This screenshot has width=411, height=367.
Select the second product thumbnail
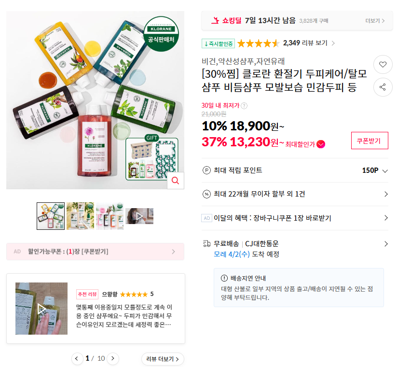pos(80,216)
